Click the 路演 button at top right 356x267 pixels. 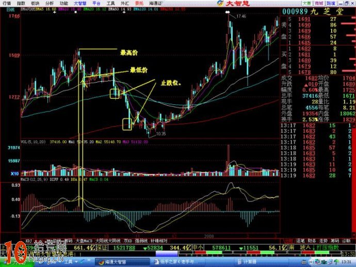(331, 3)
